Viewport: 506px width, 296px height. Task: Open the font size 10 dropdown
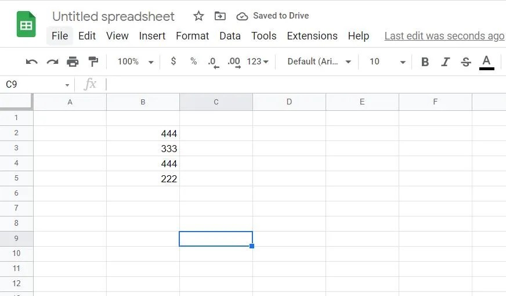387,62
